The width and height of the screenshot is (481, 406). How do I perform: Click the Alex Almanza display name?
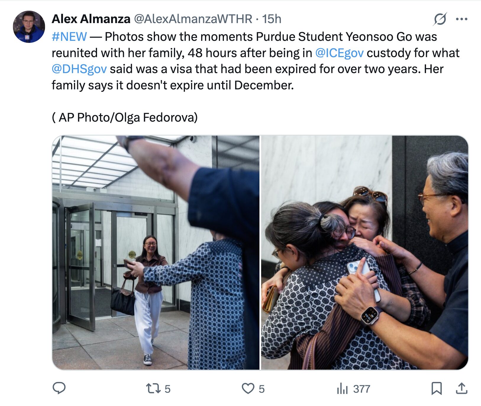tap(91, 19)
